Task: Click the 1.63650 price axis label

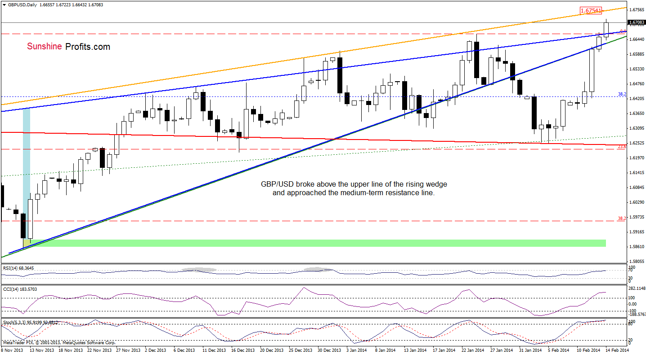Action: [x=637, y=114]
